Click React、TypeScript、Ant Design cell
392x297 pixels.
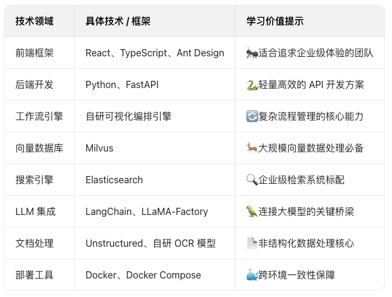[x=155, y=53]
